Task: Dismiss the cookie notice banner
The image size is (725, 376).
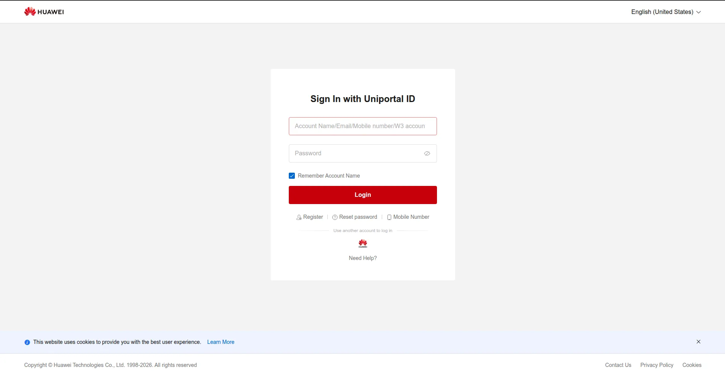Action: (698, 342)
